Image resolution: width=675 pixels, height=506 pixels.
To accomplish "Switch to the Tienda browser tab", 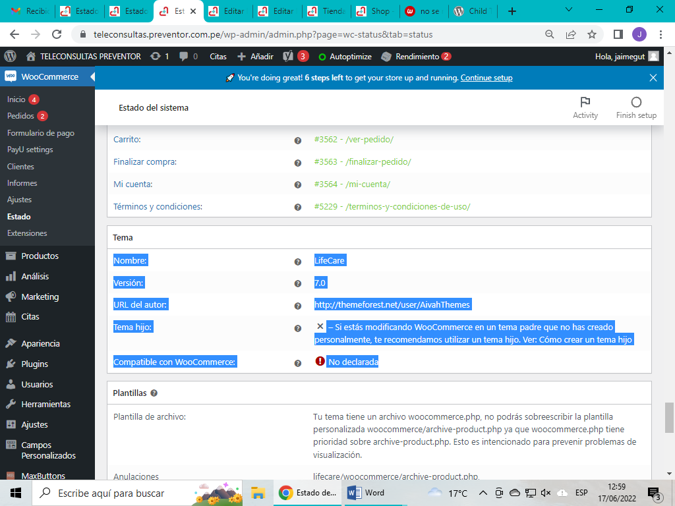I will coord(327,11).
